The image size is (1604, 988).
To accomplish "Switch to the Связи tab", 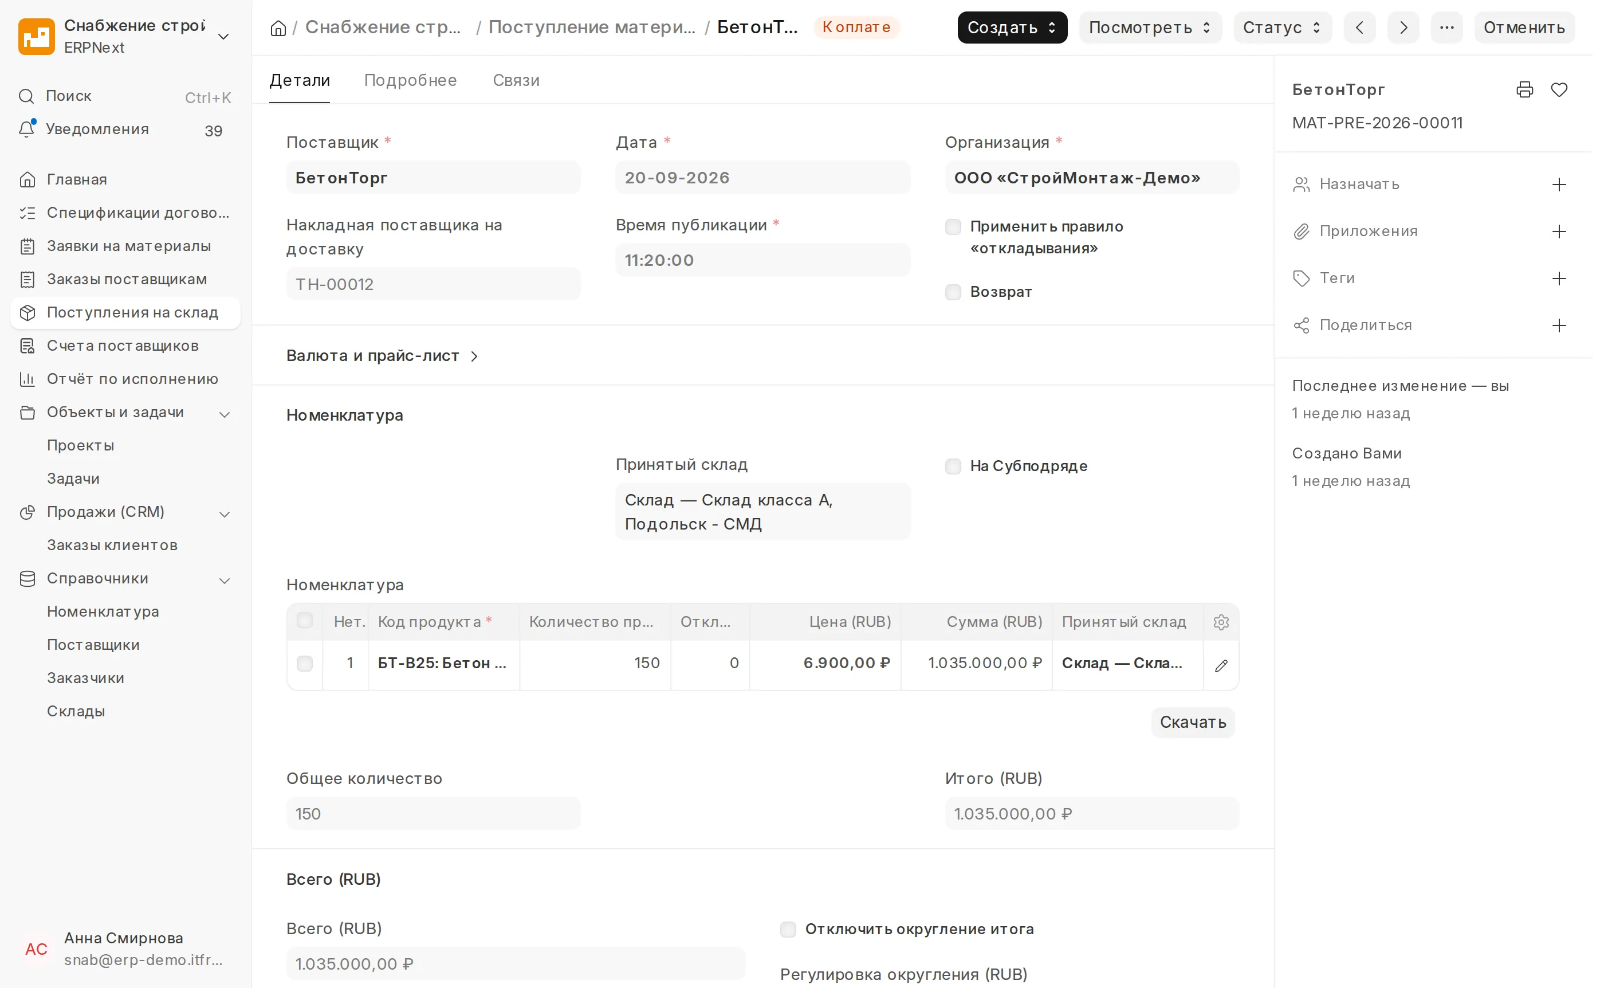I will [x=516, y=80].
